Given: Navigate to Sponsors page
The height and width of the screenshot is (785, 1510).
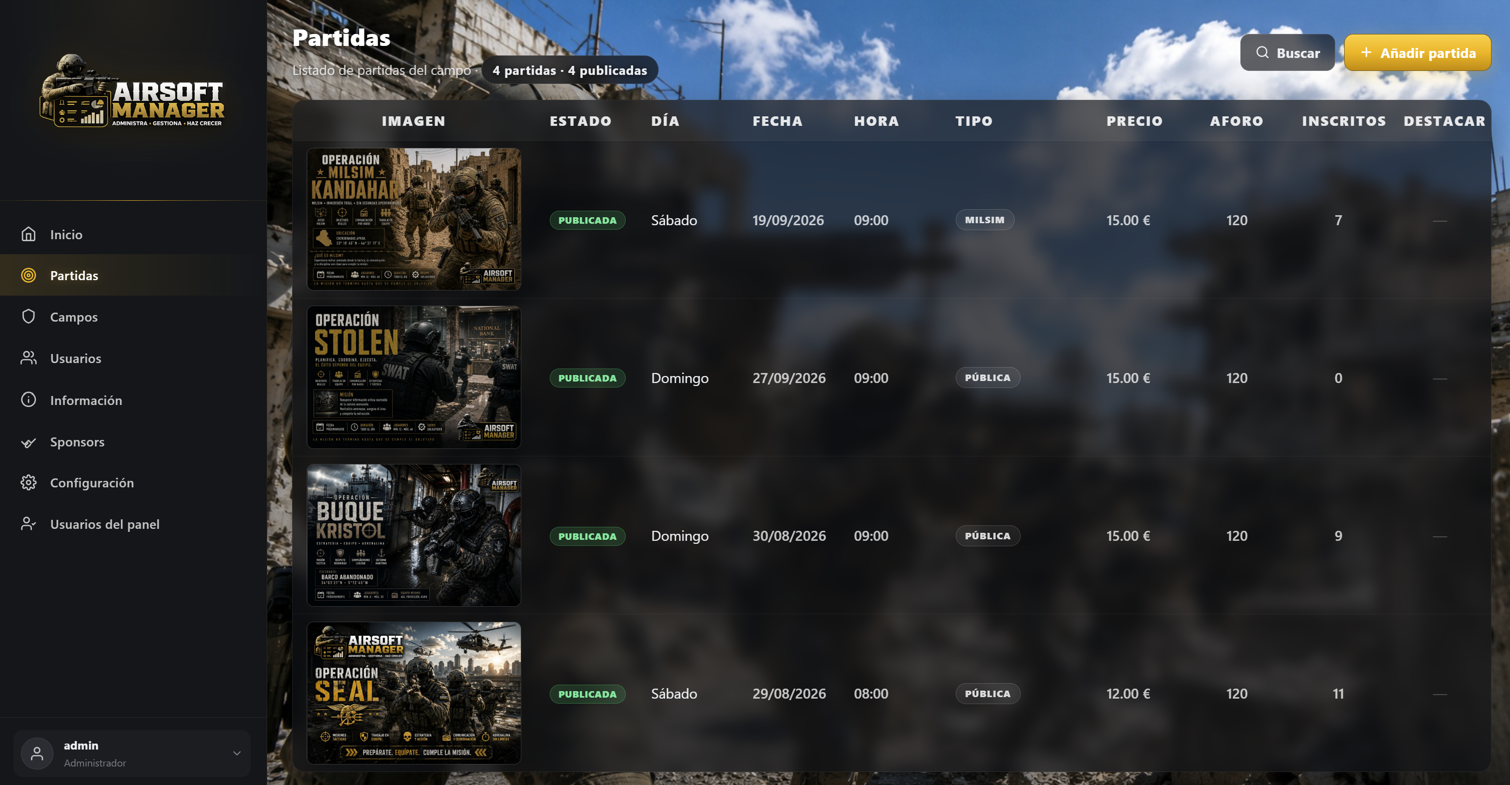Looking at the screenshot, I should [x=134, y=442].
